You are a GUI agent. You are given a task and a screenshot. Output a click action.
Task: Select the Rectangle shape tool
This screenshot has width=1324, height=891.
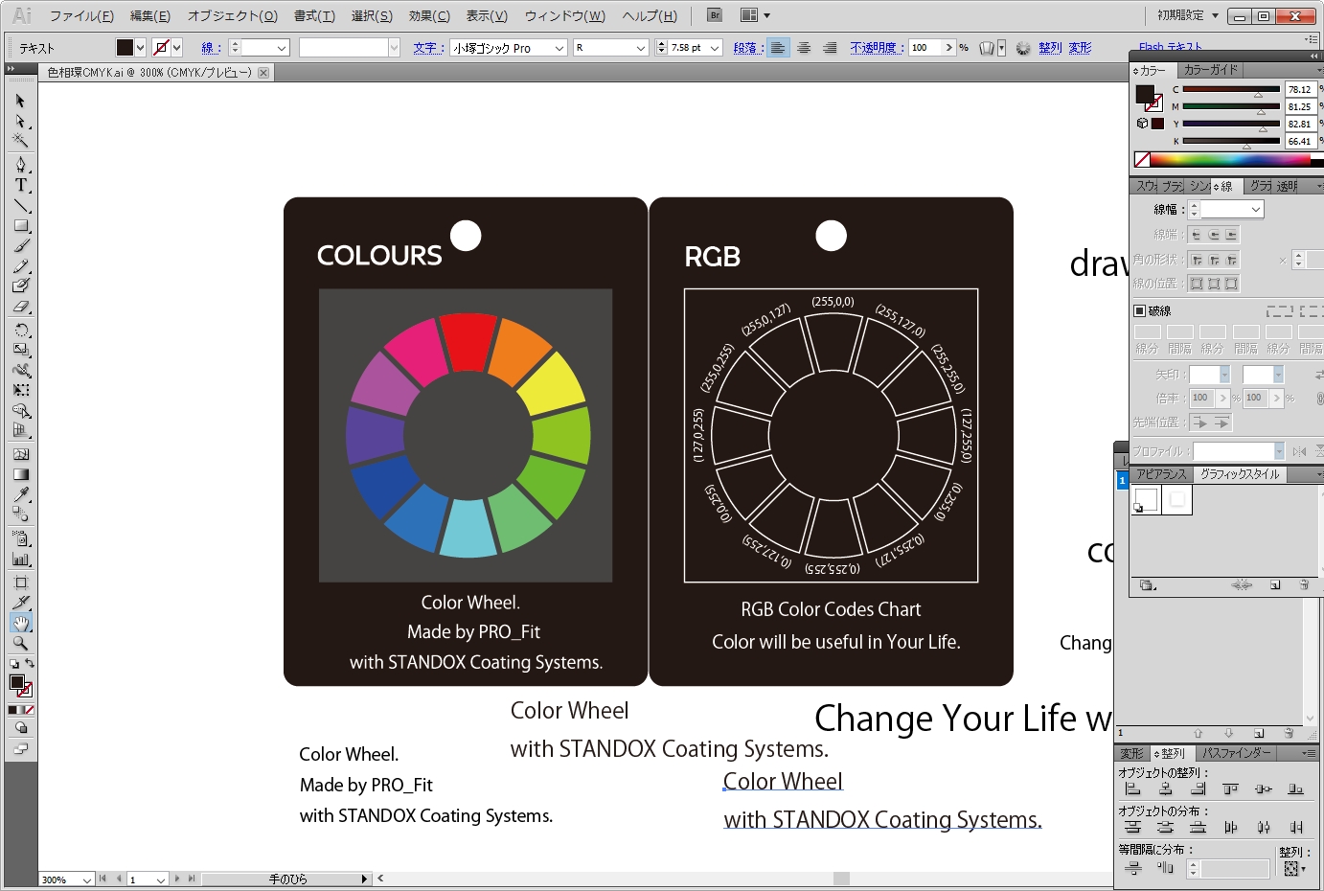tap(20, 226)
